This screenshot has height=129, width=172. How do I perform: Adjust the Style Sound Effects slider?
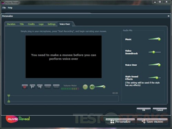(154, 78)
